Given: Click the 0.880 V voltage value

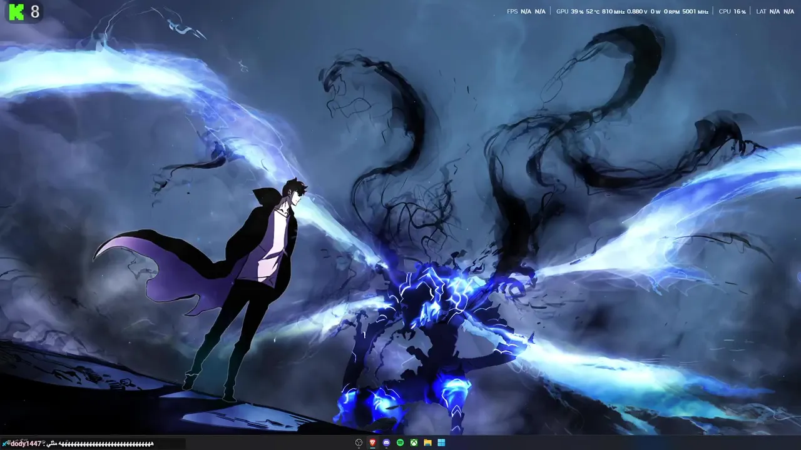Looking at the screenshot, I should click(x=638, y=11).
